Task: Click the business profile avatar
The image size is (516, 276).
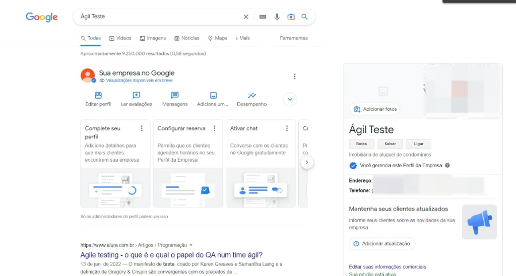Action: tap(88, 76)
